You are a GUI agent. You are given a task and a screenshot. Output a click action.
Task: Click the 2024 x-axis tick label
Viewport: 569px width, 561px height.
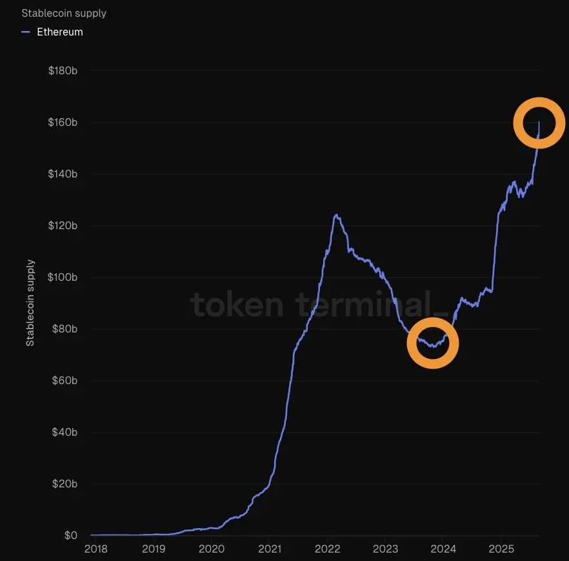pyautogui.click(x=443, y=549)
